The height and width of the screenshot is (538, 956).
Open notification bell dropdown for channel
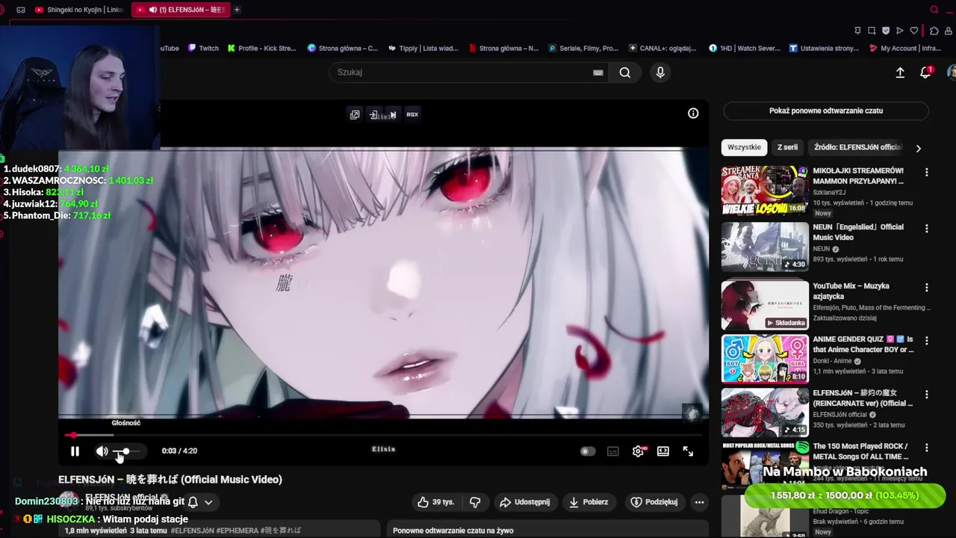[x=200, y=502]
